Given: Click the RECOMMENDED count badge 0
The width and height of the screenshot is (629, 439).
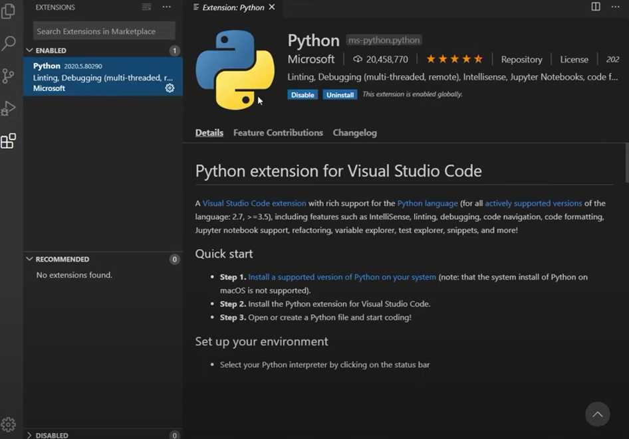Looking at the screenshot, I should (174, 259).
